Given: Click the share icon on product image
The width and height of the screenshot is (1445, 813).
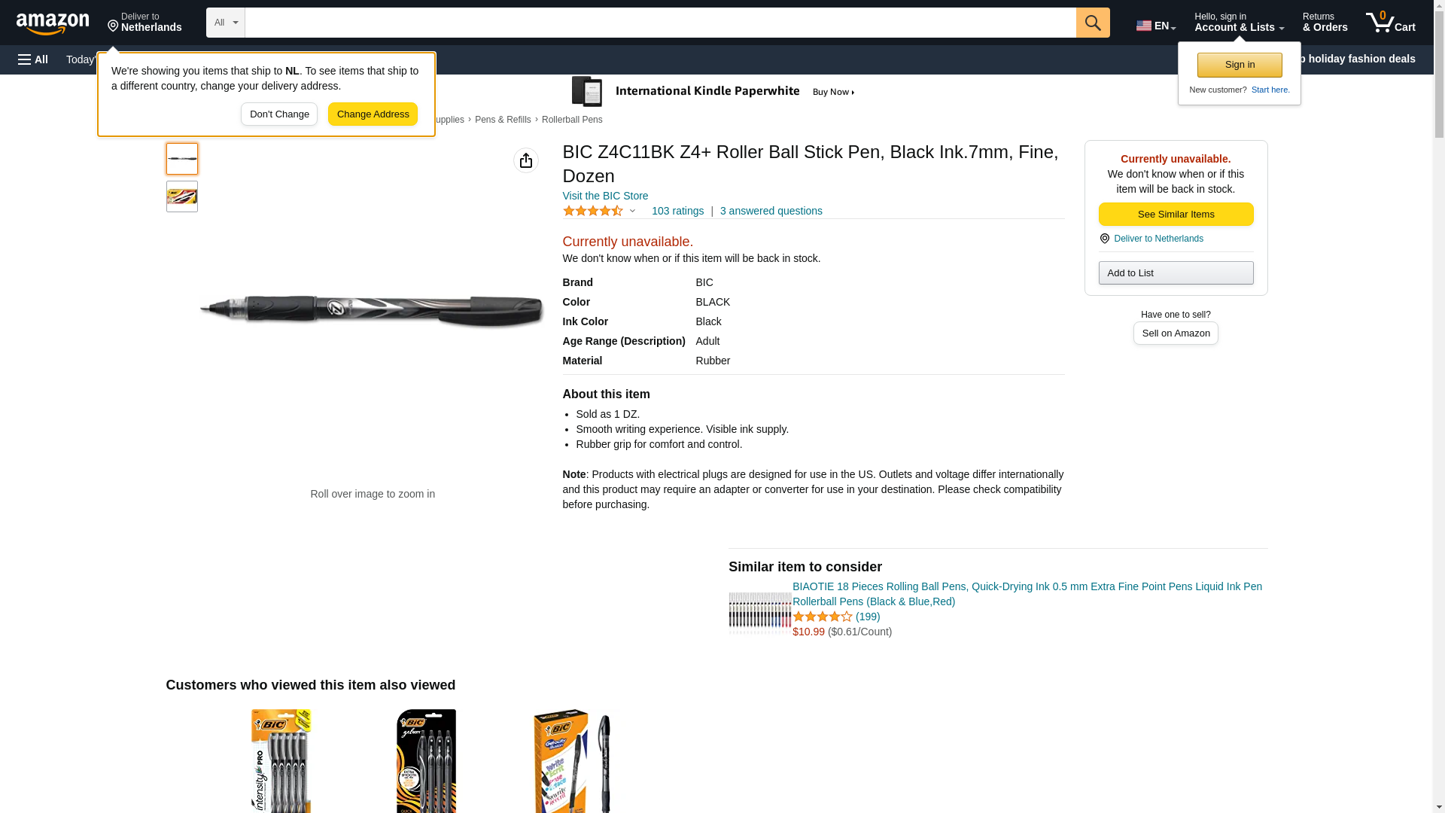Looking at the screenshot, I should point(526,160).
